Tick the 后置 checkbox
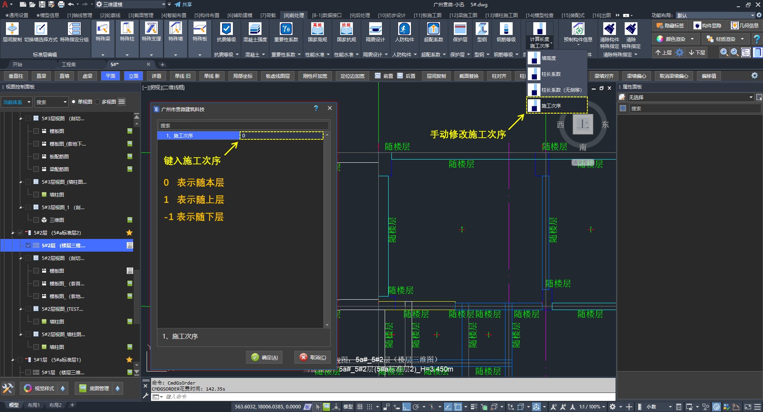 400,76
